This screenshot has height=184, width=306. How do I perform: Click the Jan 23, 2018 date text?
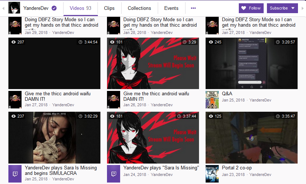(233, 175)
